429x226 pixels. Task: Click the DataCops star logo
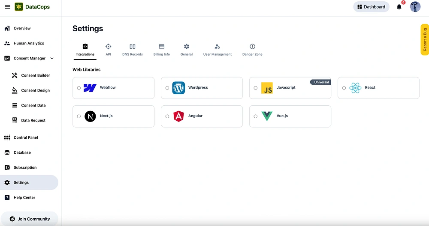click(19, 7)
